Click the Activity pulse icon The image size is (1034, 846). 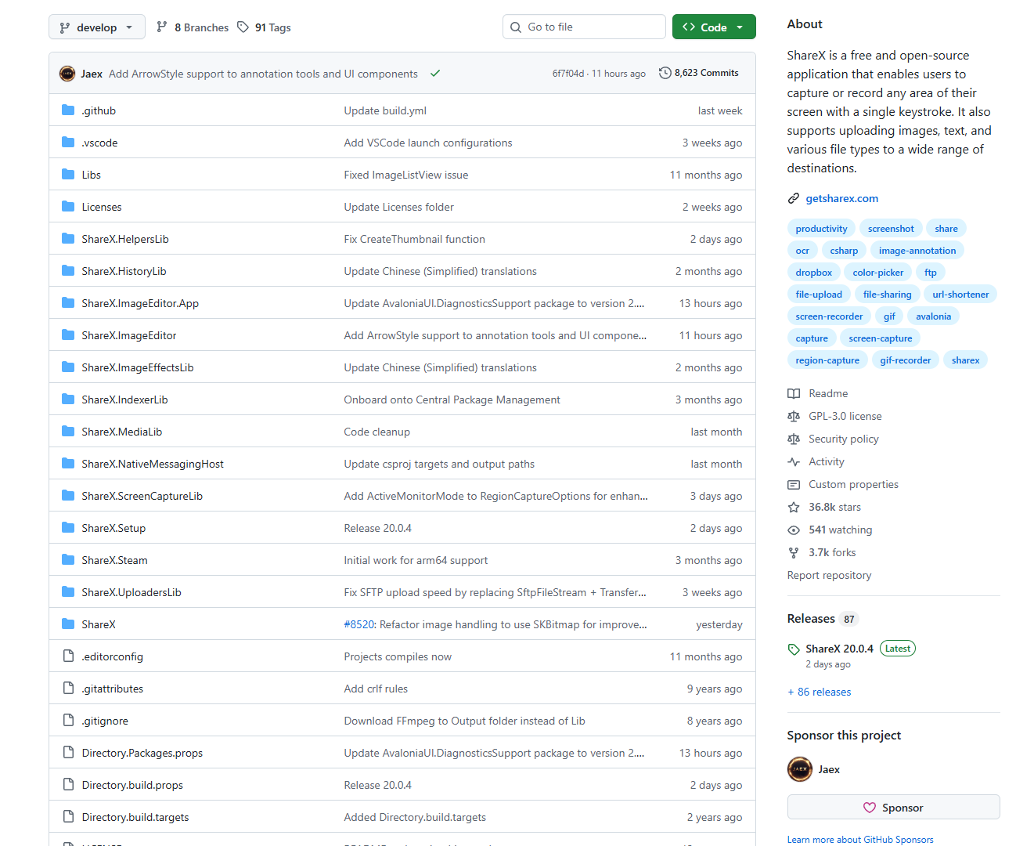(x=794, y=461)
